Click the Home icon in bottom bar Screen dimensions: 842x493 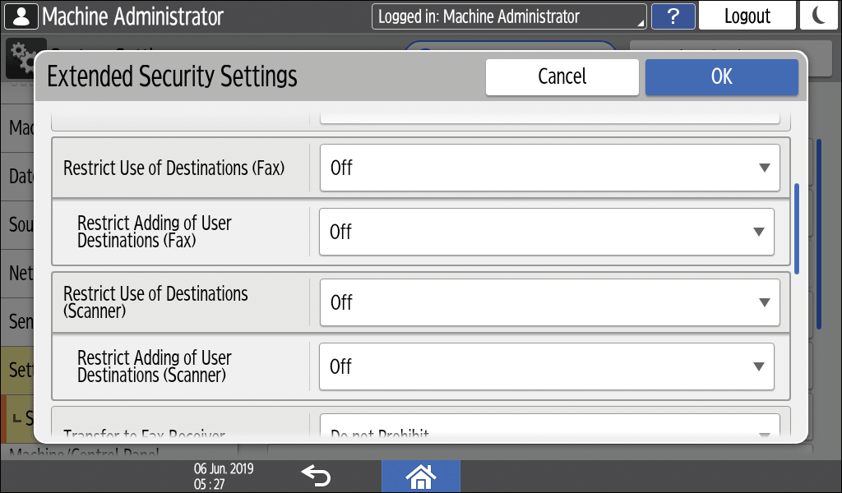pos(420,475)
